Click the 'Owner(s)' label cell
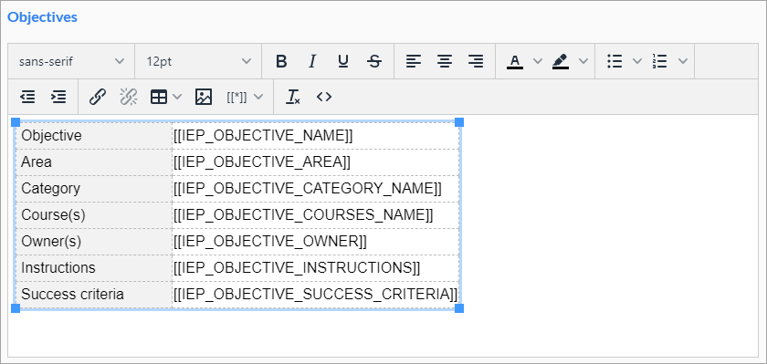767x364 pixels. [x=94, y=242]
